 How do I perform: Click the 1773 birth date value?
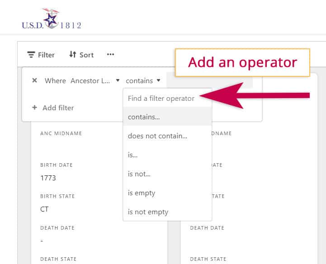click(x=48, y=178)
